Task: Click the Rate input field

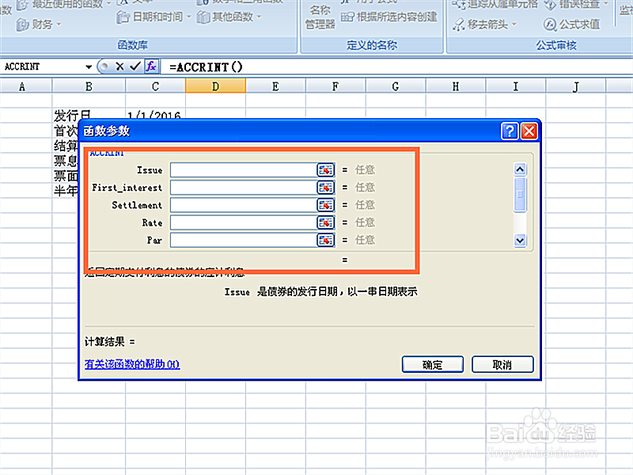Action: (244, 222)
